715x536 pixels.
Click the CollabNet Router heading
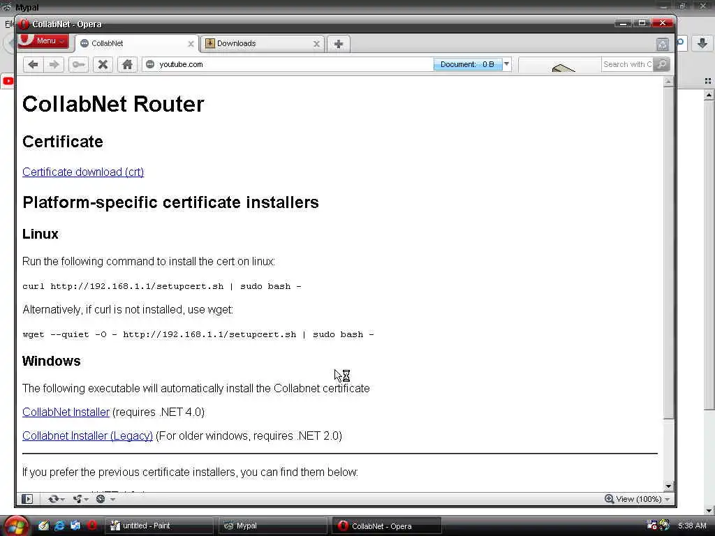coord(113,104)
